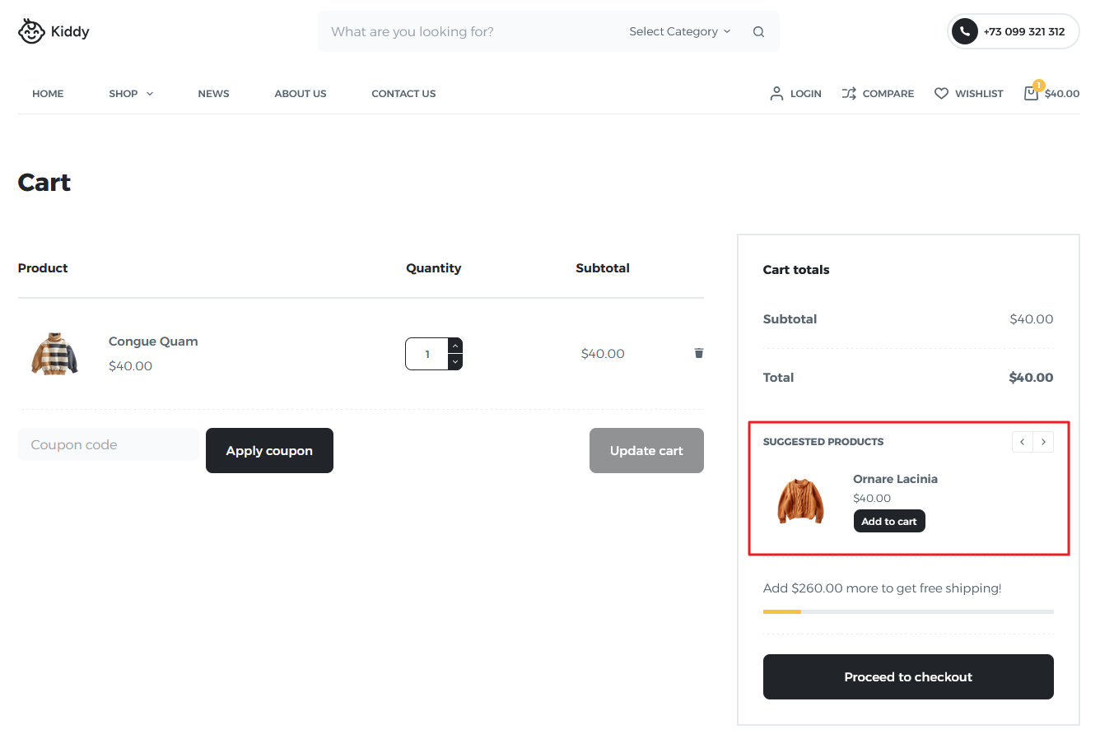Viewport: 1100px width, 748px height.
Task: Click next arrow in Suggested Products carousel
Action: [1043, 442]
